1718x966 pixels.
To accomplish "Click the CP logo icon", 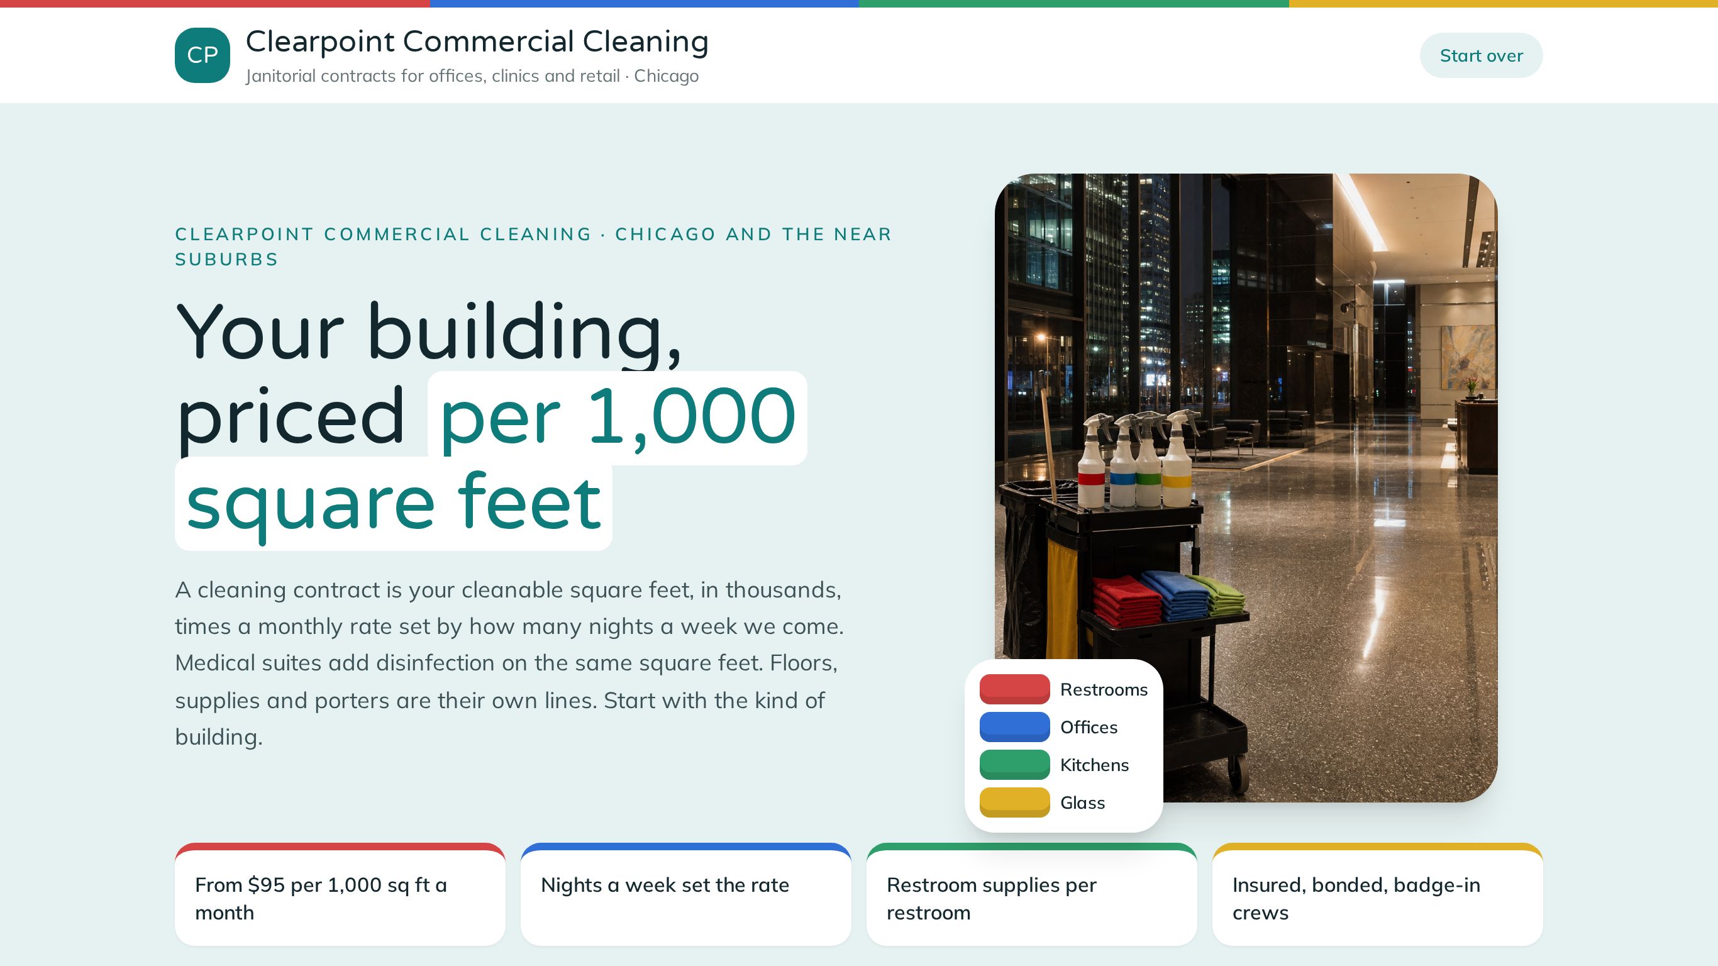I will point(202,55).
